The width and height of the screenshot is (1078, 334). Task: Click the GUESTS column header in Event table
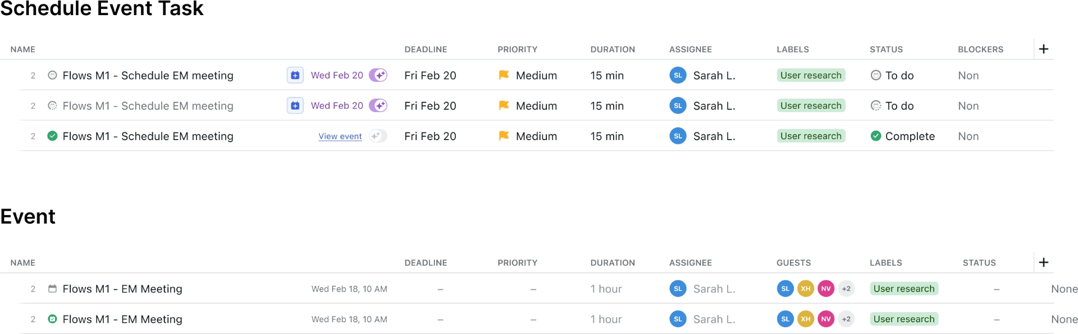coord(793,263)
